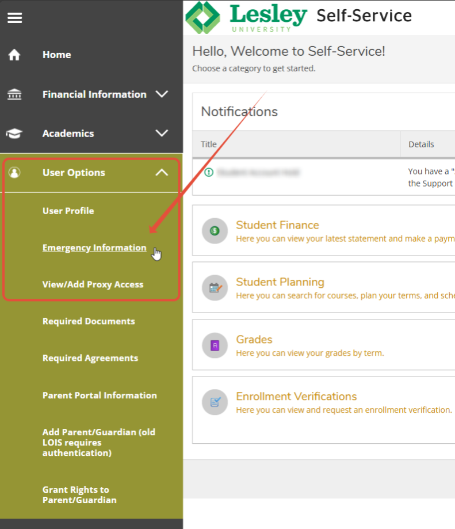
Task: Open Financial Information menu item
Action: tap(94, 94)
